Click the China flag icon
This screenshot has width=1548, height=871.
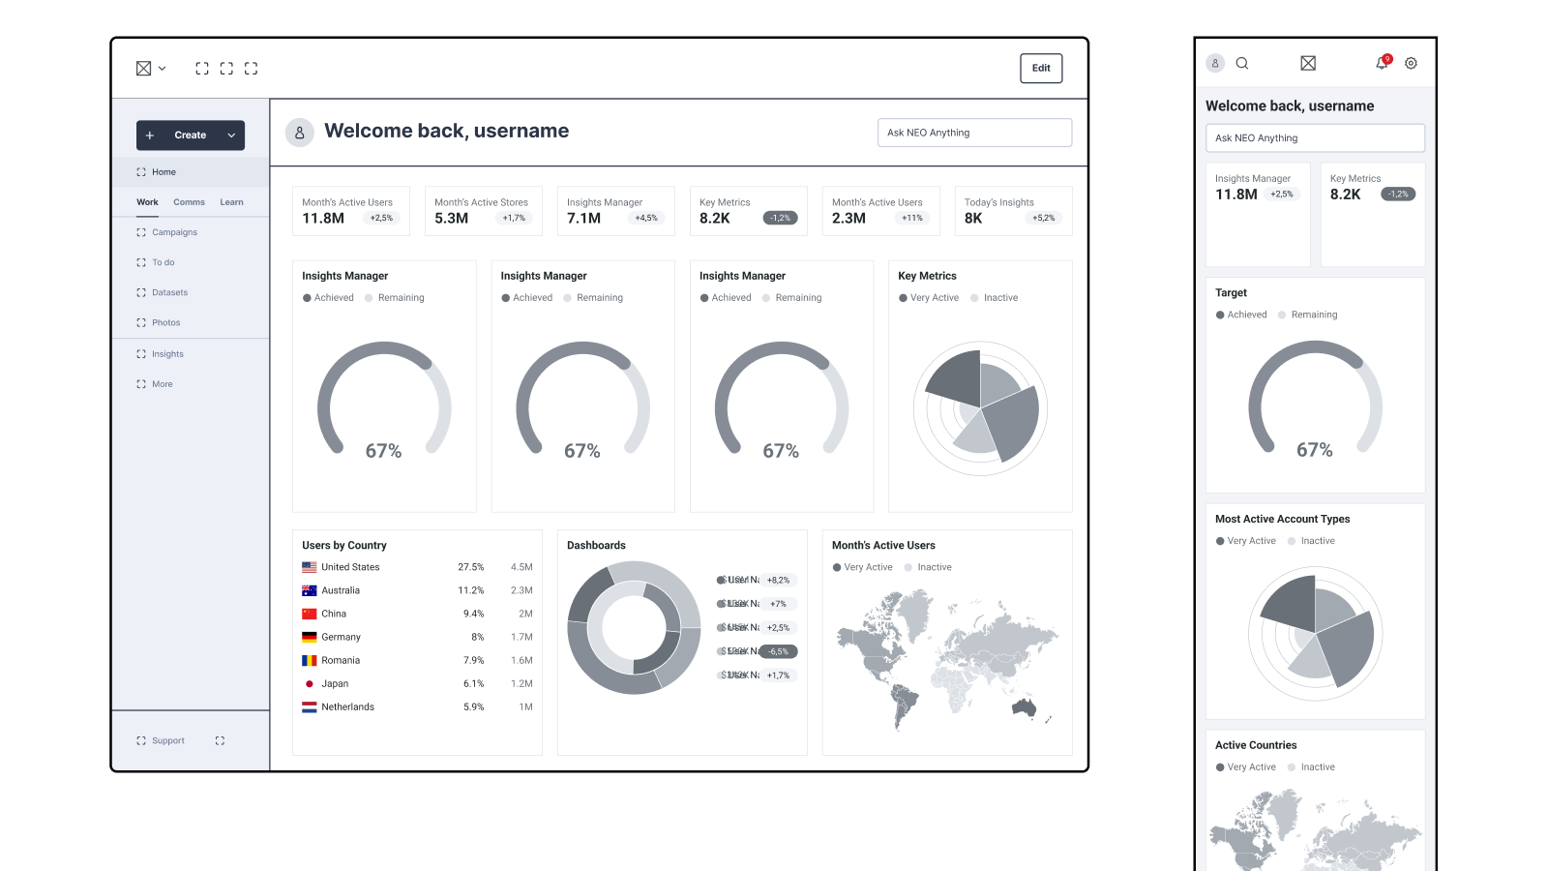click(310, 614)
